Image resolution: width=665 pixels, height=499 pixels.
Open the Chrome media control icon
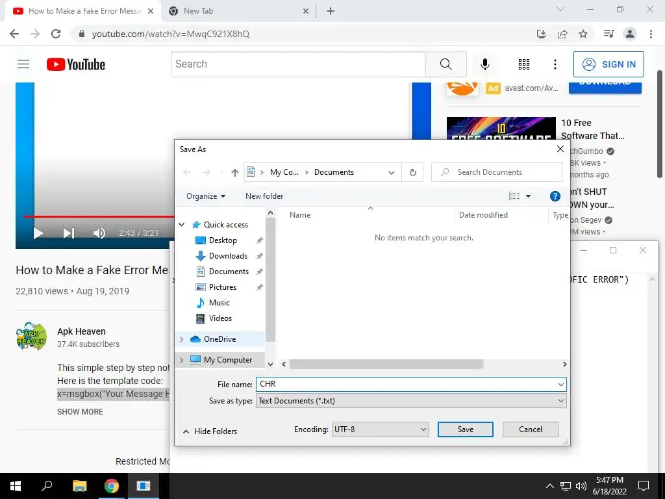(609, 34)
